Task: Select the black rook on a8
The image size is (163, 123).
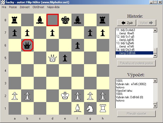Action: tap(15, 20)
